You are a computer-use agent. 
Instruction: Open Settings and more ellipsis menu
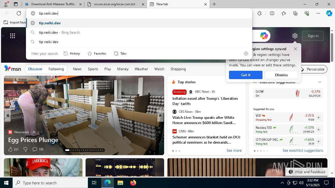[318, 13]
